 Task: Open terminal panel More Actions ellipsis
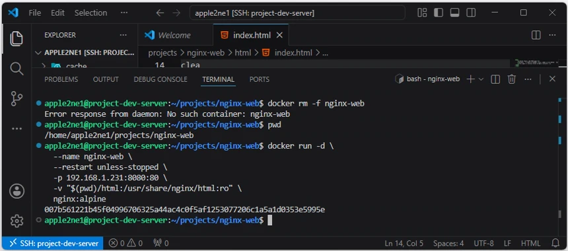click(x=528, y=79)
